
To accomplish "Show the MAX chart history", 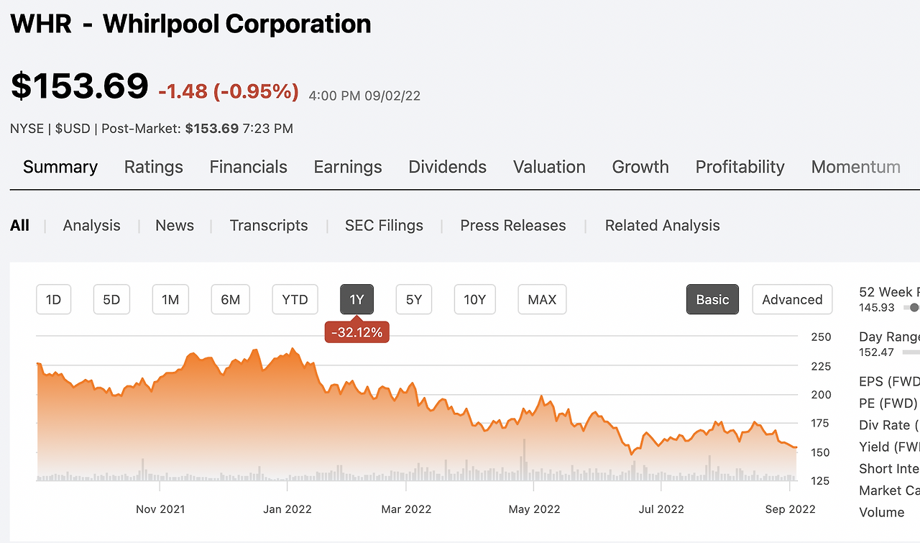I will pyautogui.click(x=542, y=300).
